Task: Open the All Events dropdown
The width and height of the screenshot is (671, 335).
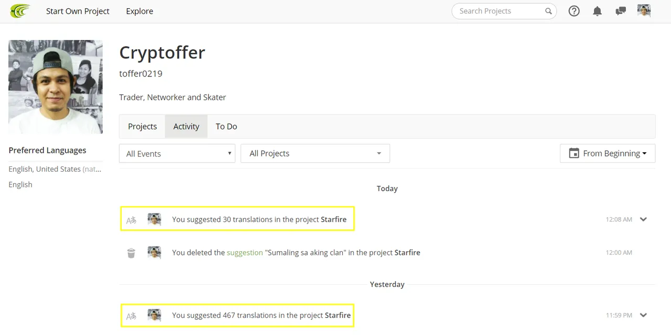Action: click(x=177, y=153)
